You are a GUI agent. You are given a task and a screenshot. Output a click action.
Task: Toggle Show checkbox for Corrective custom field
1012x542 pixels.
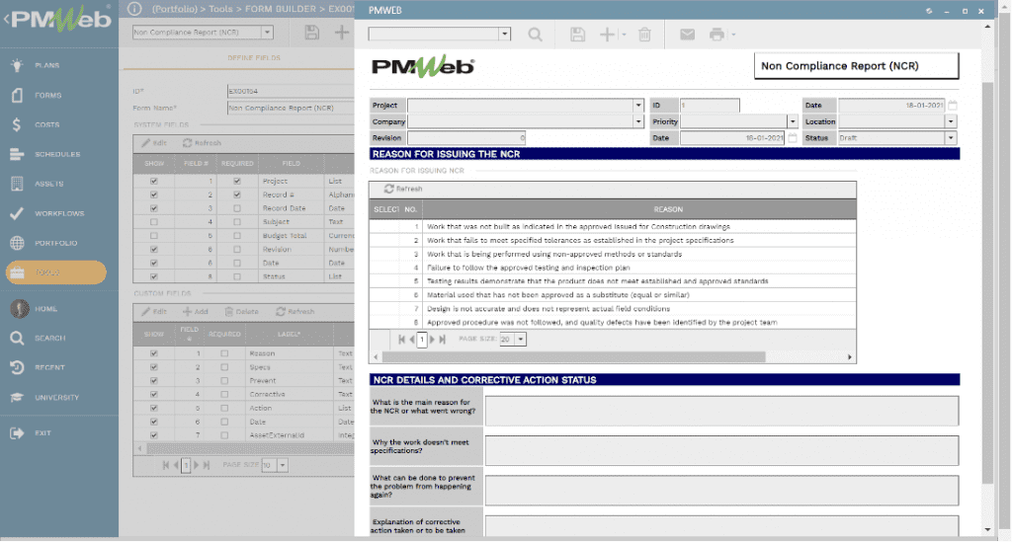(153, 395)
